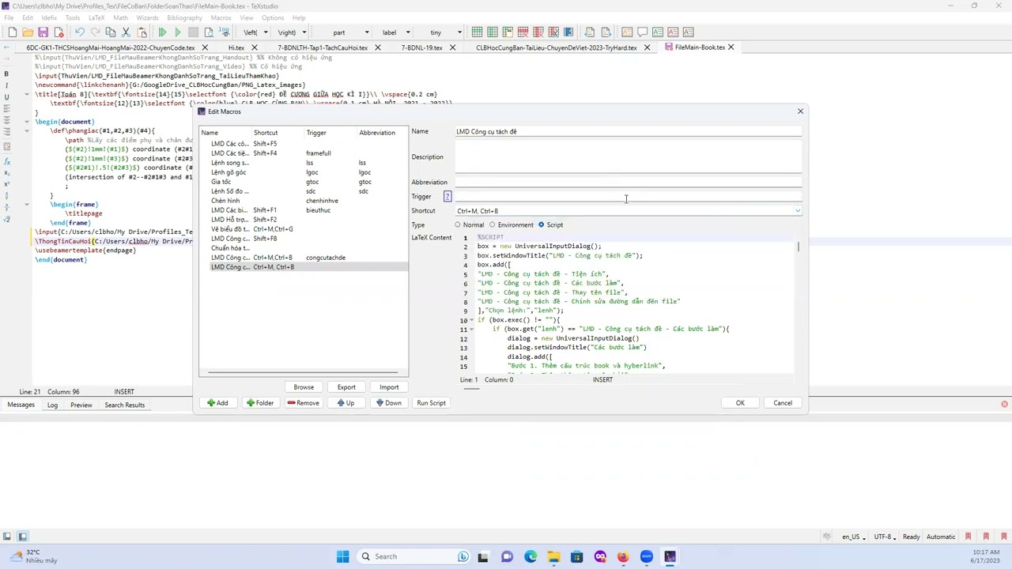Click the Open file folder icon
The image size is (1012, 569).
pos(28,32)
